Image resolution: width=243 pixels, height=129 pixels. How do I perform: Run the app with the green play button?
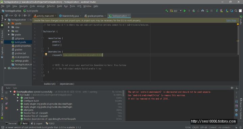[x=185, y=11]
